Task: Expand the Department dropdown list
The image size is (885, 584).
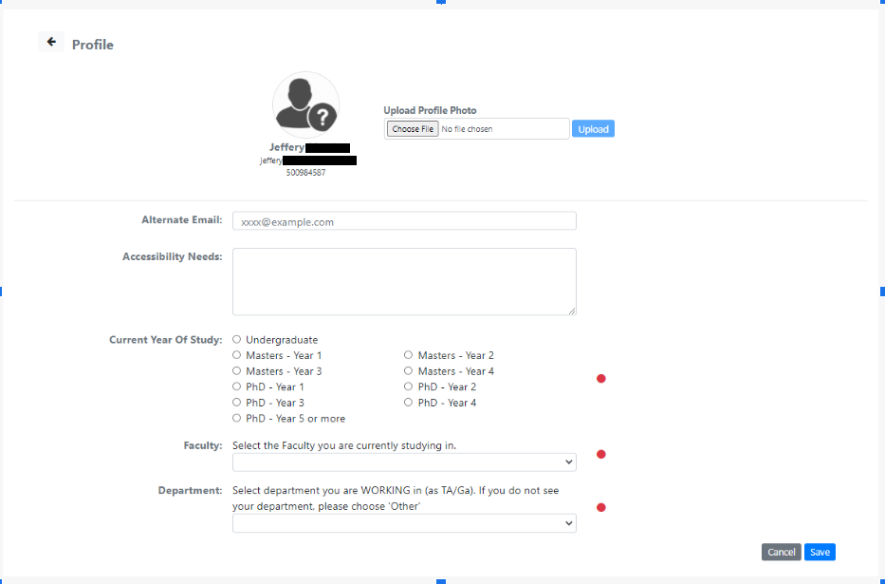Action: [x=404, y=523]
